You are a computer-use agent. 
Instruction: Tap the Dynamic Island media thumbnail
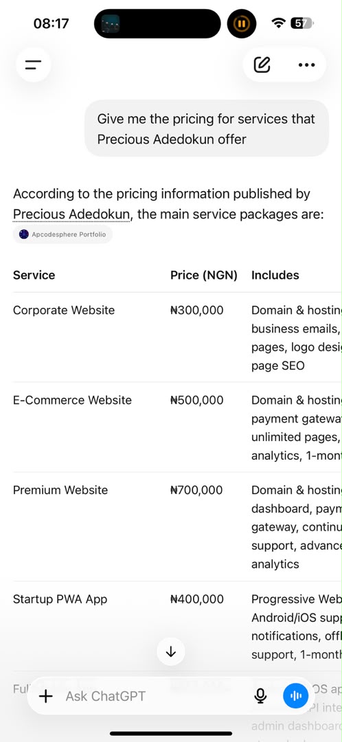coord(111,23)
